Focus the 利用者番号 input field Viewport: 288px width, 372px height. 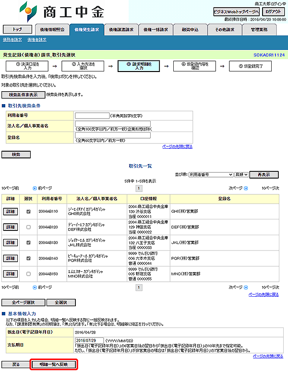[x=92, y=116]
